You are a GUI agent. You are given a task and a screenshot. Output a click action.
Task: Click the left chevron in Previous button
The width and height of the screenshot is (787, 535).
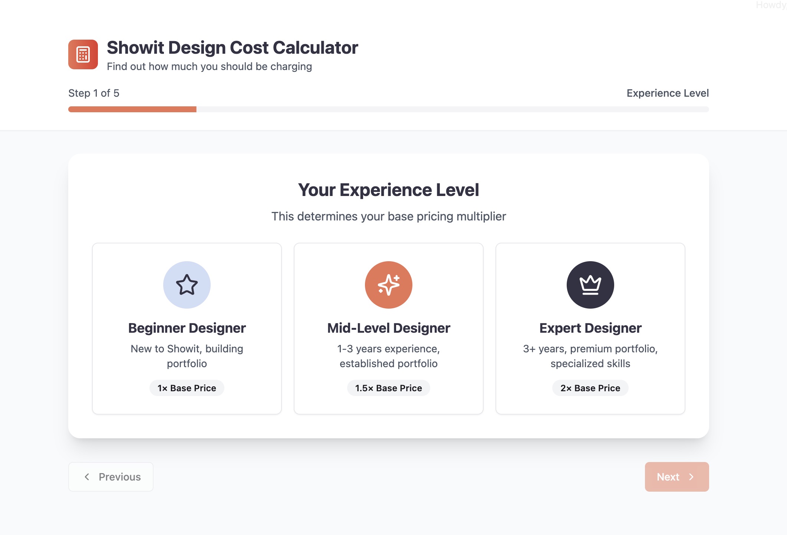(x=87, y=477)
